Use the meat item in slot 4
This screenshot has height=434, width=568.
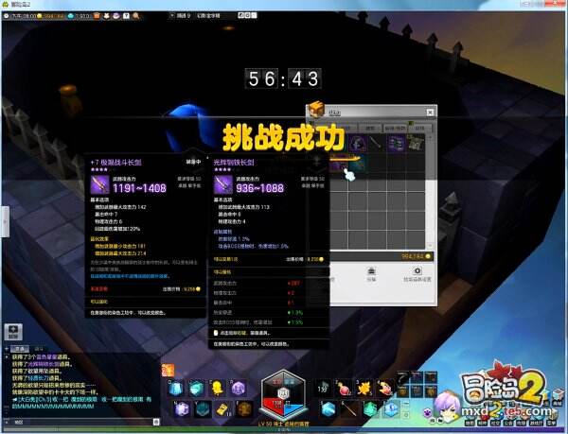point(384,389)
